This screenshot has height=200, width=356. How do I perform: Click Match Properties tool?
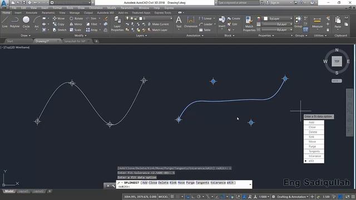point(249,24)
